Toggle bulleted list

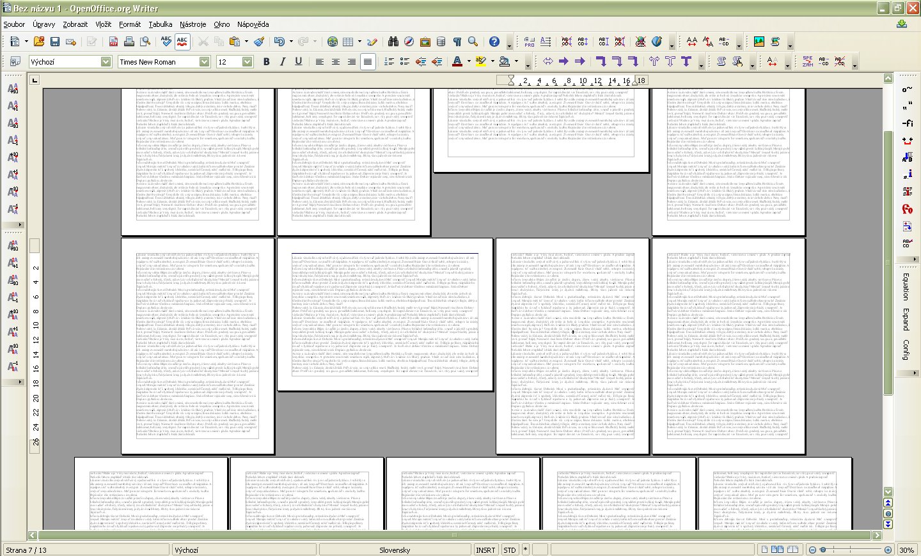point(404,61)
